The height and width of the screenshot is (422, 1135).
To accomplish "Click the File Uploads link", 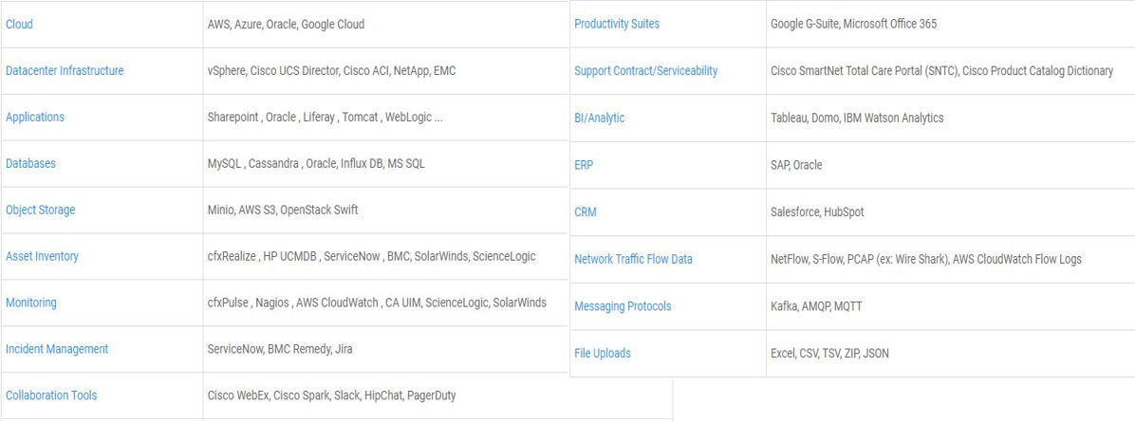I will pyautogui.click(x=603, y=354).
